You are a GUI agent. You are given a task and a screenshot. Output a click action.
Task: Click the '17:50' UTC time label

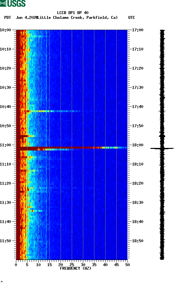pos(137,126)
